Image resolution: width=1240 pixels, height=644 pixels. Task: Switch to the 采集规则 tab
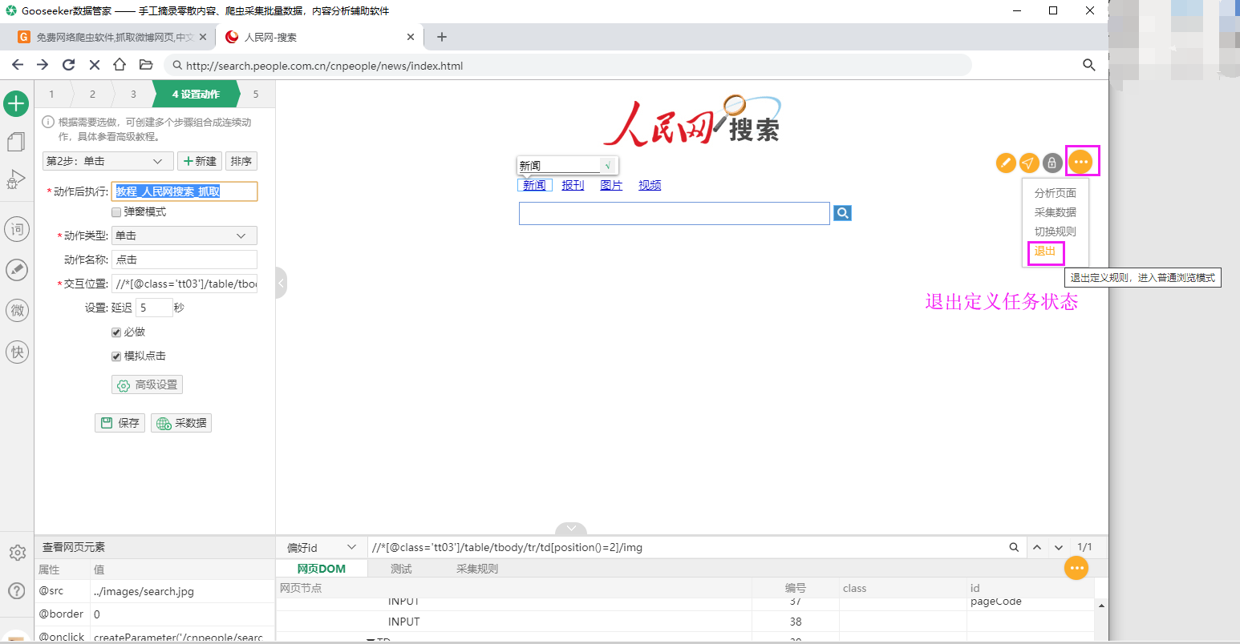(477, 569)
